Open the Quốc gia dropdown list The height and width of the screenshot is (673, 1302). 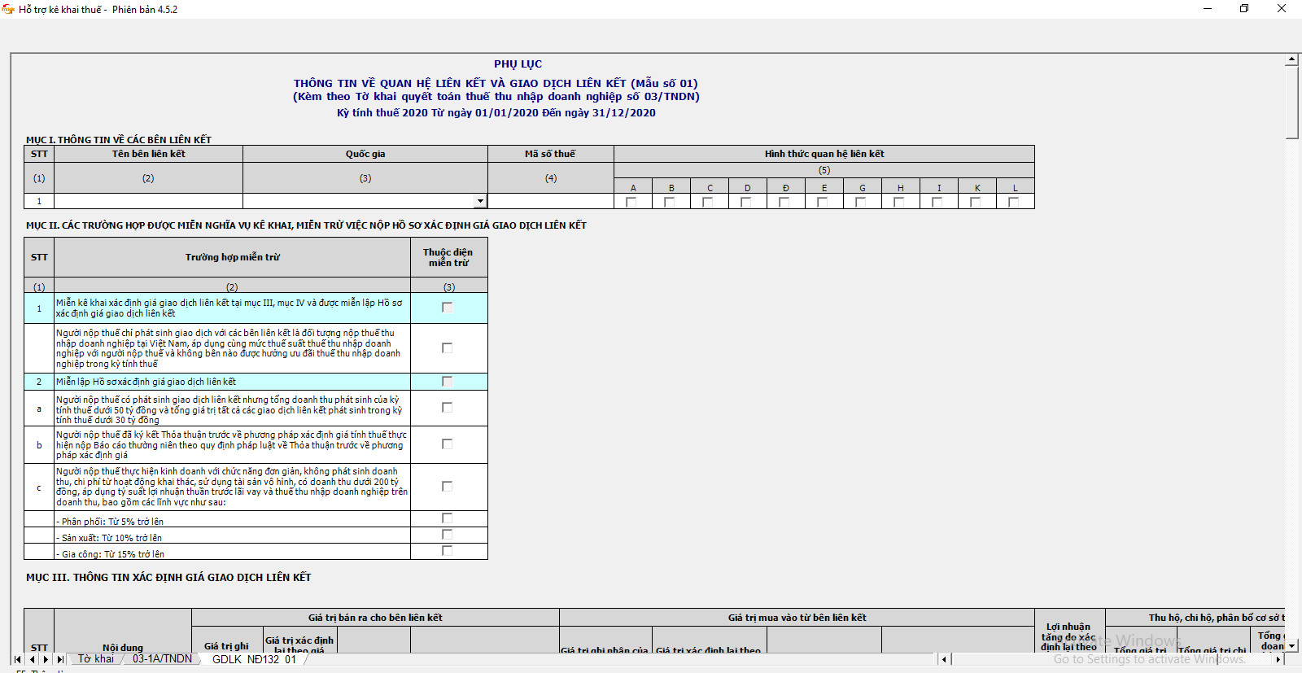[480, 201]
